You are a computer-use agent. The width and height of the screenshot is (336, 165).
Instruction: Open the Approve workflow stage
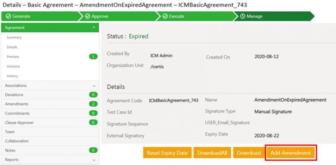[x=119, y=16]
